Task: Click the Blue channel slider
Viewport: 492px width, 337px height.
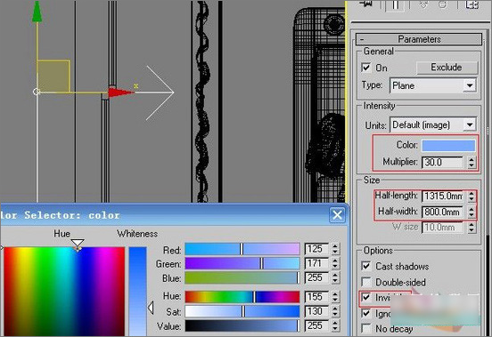Action: point(242,278)
